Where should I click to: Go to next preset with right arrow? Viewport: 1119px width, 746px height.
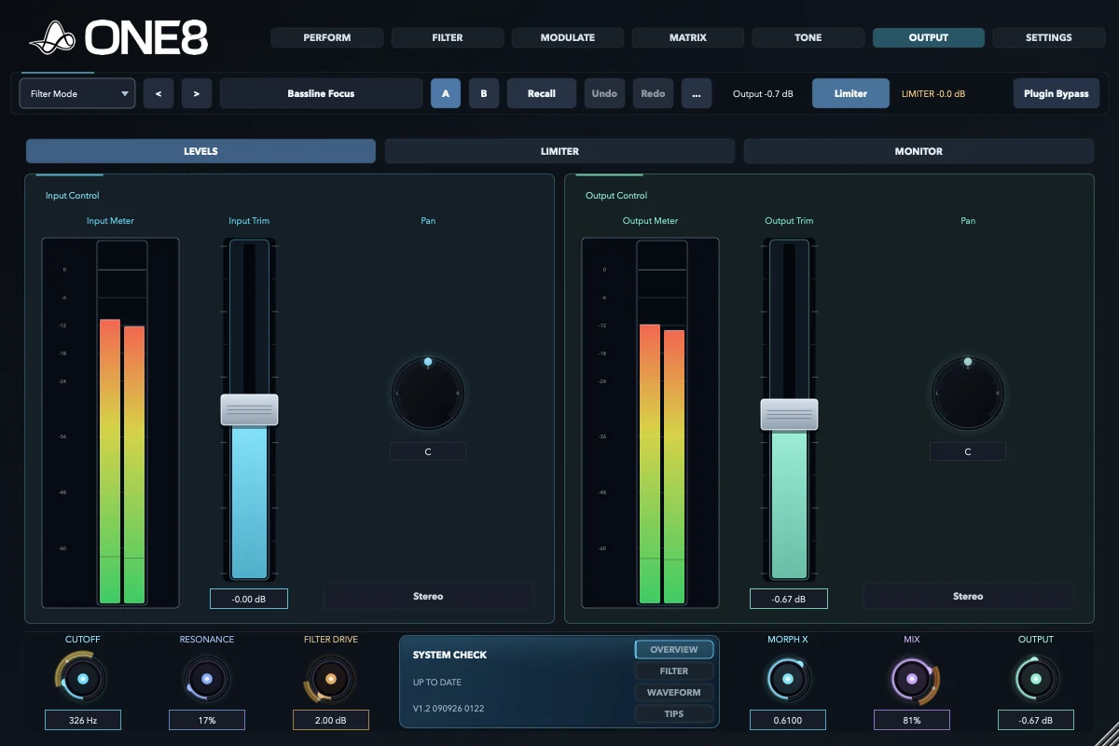pyautogui.click(x=197, y=93)
